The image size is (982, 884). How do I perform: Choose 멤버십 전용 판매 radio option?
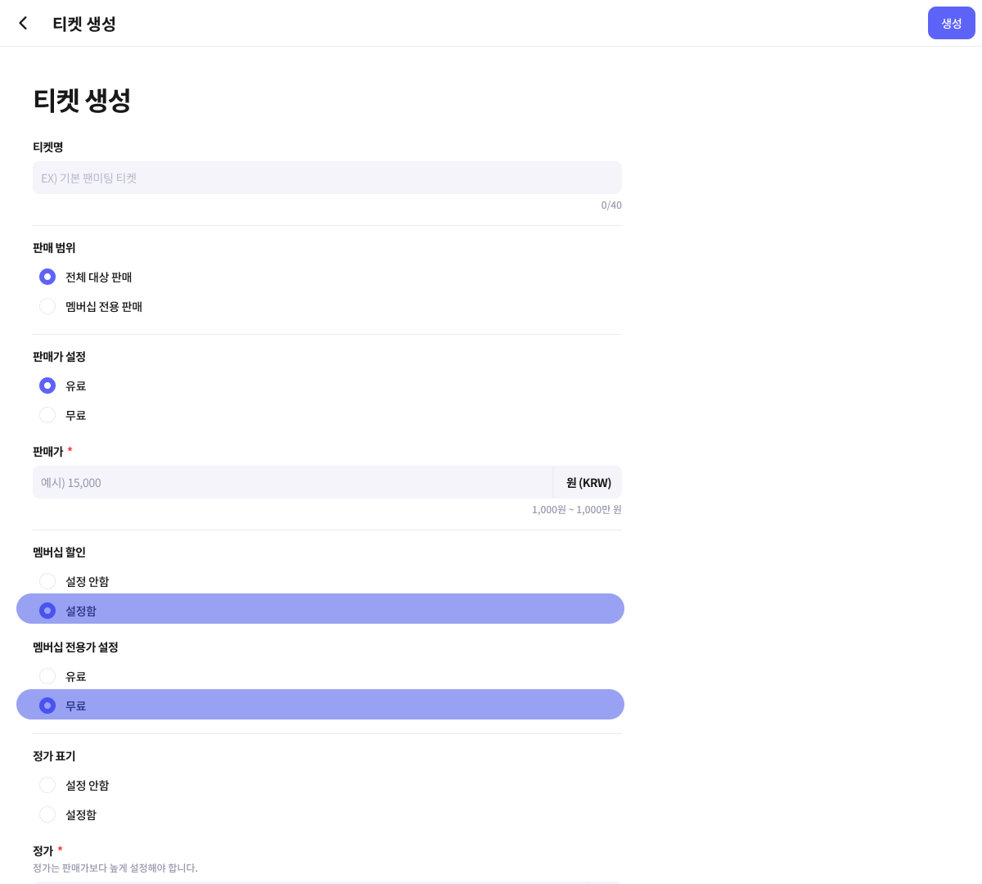coord(47,306)
